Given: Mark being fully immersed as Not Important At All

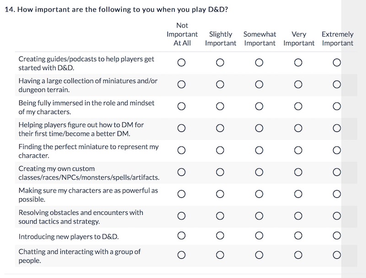Looking at the screenshot, I should (181, 106).
